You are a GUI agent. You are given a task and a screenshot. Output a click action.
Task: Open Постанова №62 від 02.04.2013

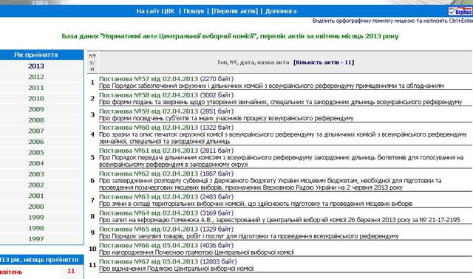pos(149,174)
